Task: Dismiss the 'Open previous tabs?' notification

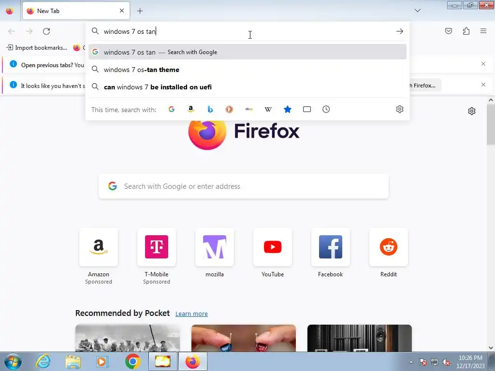Action: click(483, 64)
